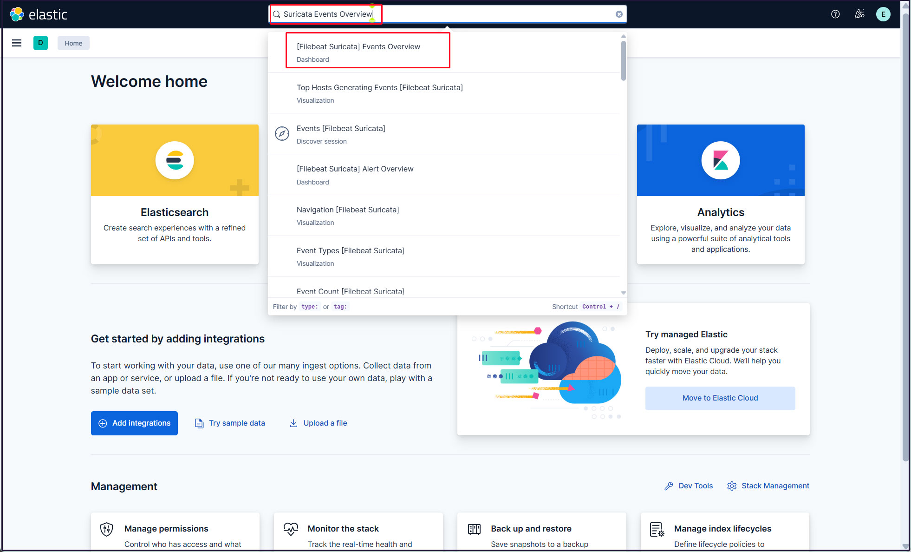Click the Try sample data document icon
Screen dimensions: 911x552
click(199, 423)
